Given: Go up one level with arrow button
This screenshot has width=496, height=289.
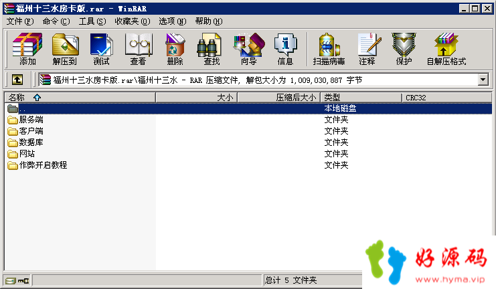Looking at the screenshot, I should (17, 80).
